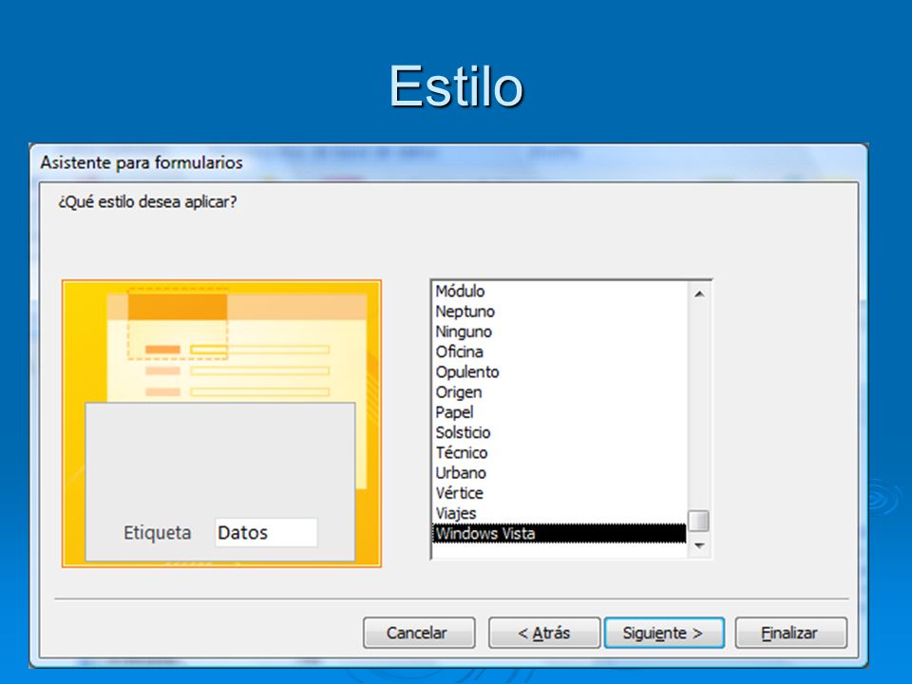The height and width of the screenshot is (684, 912).
Task: Choose Ninguno in the style list
Action: pyautogui.click(x=560, y=332)
